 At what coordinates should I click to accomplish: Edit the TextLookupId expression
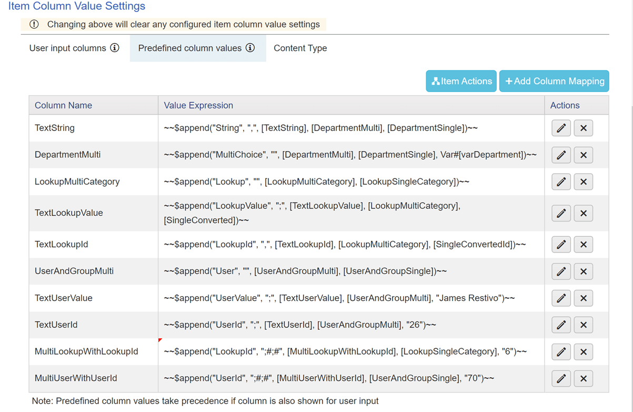coord(561,244)
